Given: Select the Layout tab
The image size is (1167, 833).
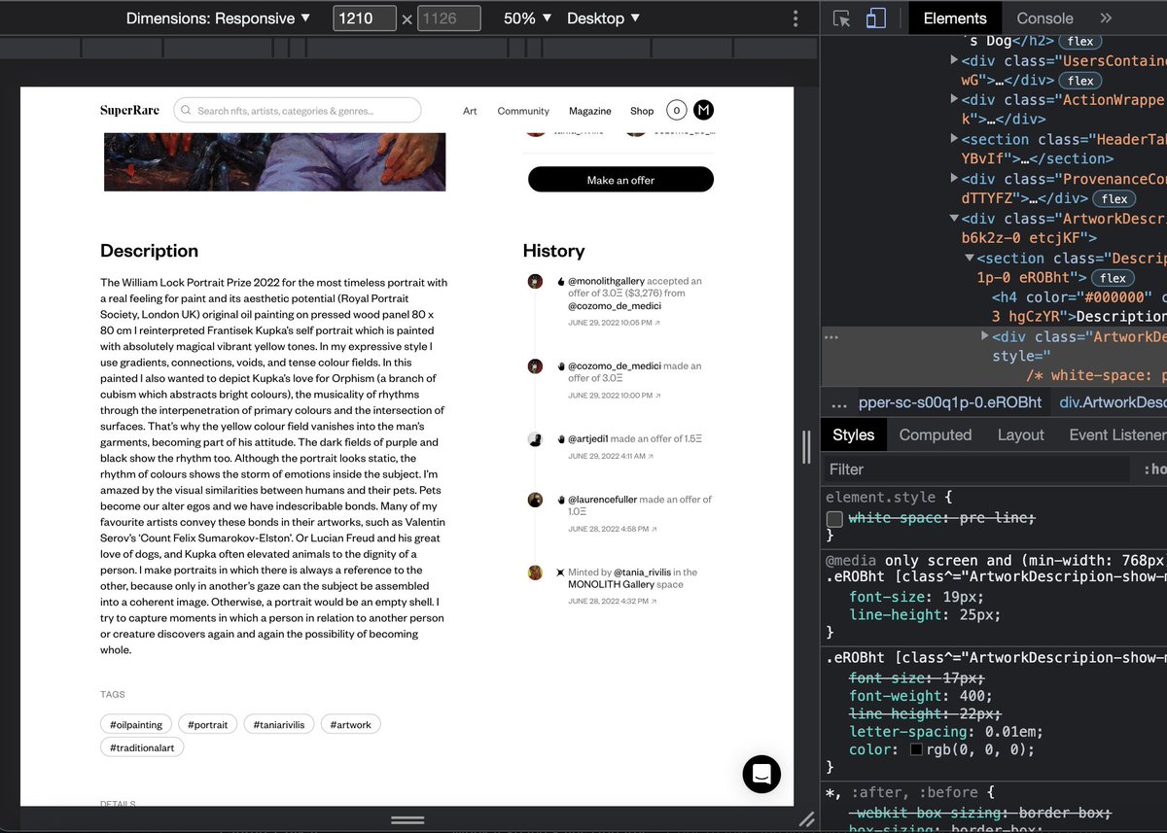Looking at the screenshot, I should click(x=1020, y=435).
